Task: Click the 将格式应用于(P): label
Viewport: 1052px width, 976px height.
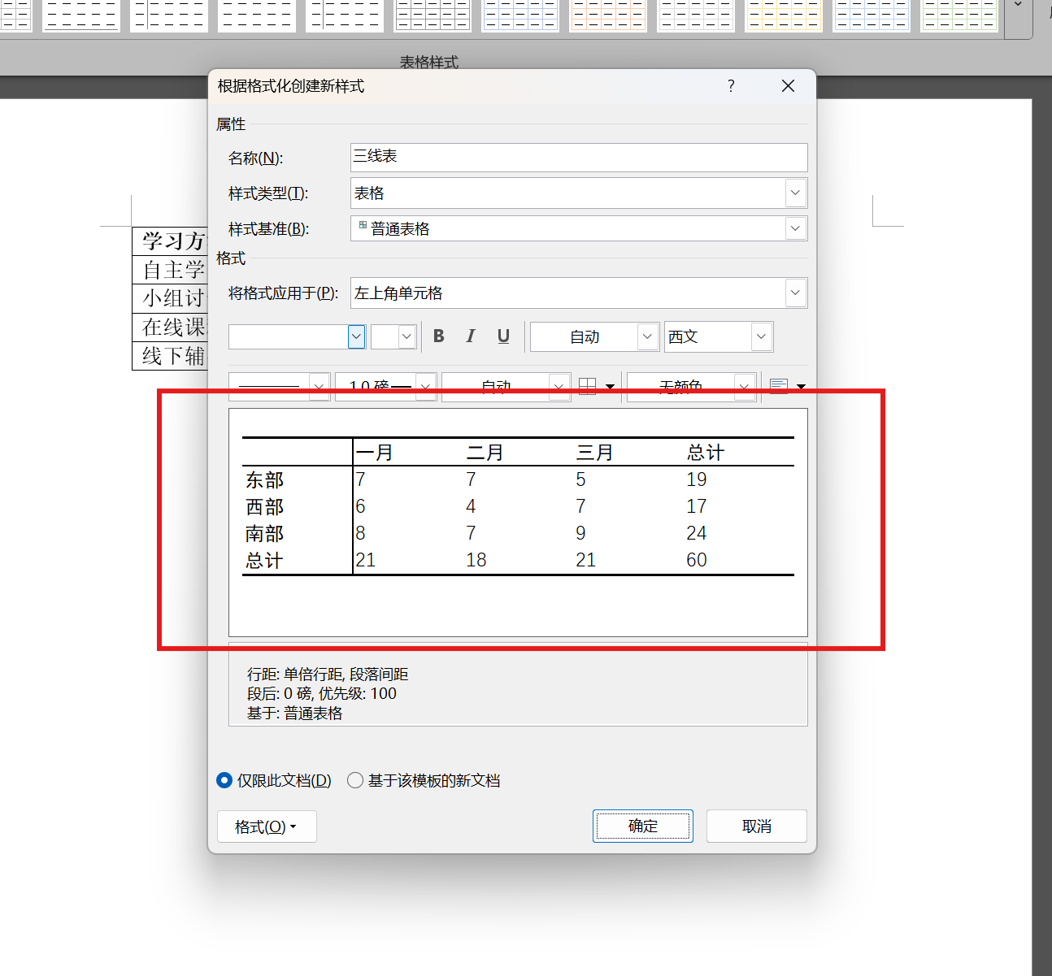Action: point(284,293)
